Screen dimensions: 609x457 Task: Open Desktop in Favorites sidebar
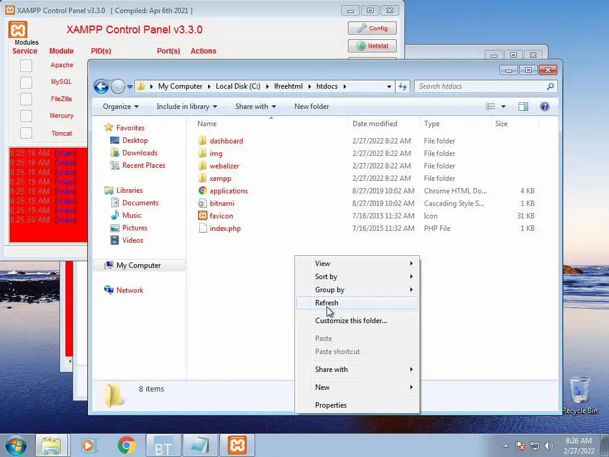pos(135,140)
